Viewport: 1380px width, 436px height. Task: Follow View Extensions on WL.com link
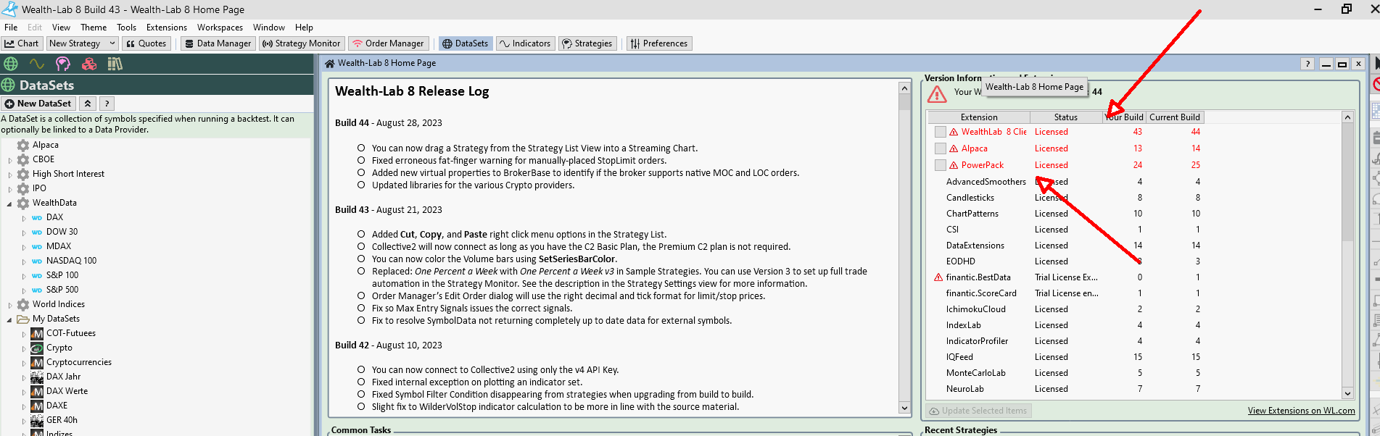1301,411
